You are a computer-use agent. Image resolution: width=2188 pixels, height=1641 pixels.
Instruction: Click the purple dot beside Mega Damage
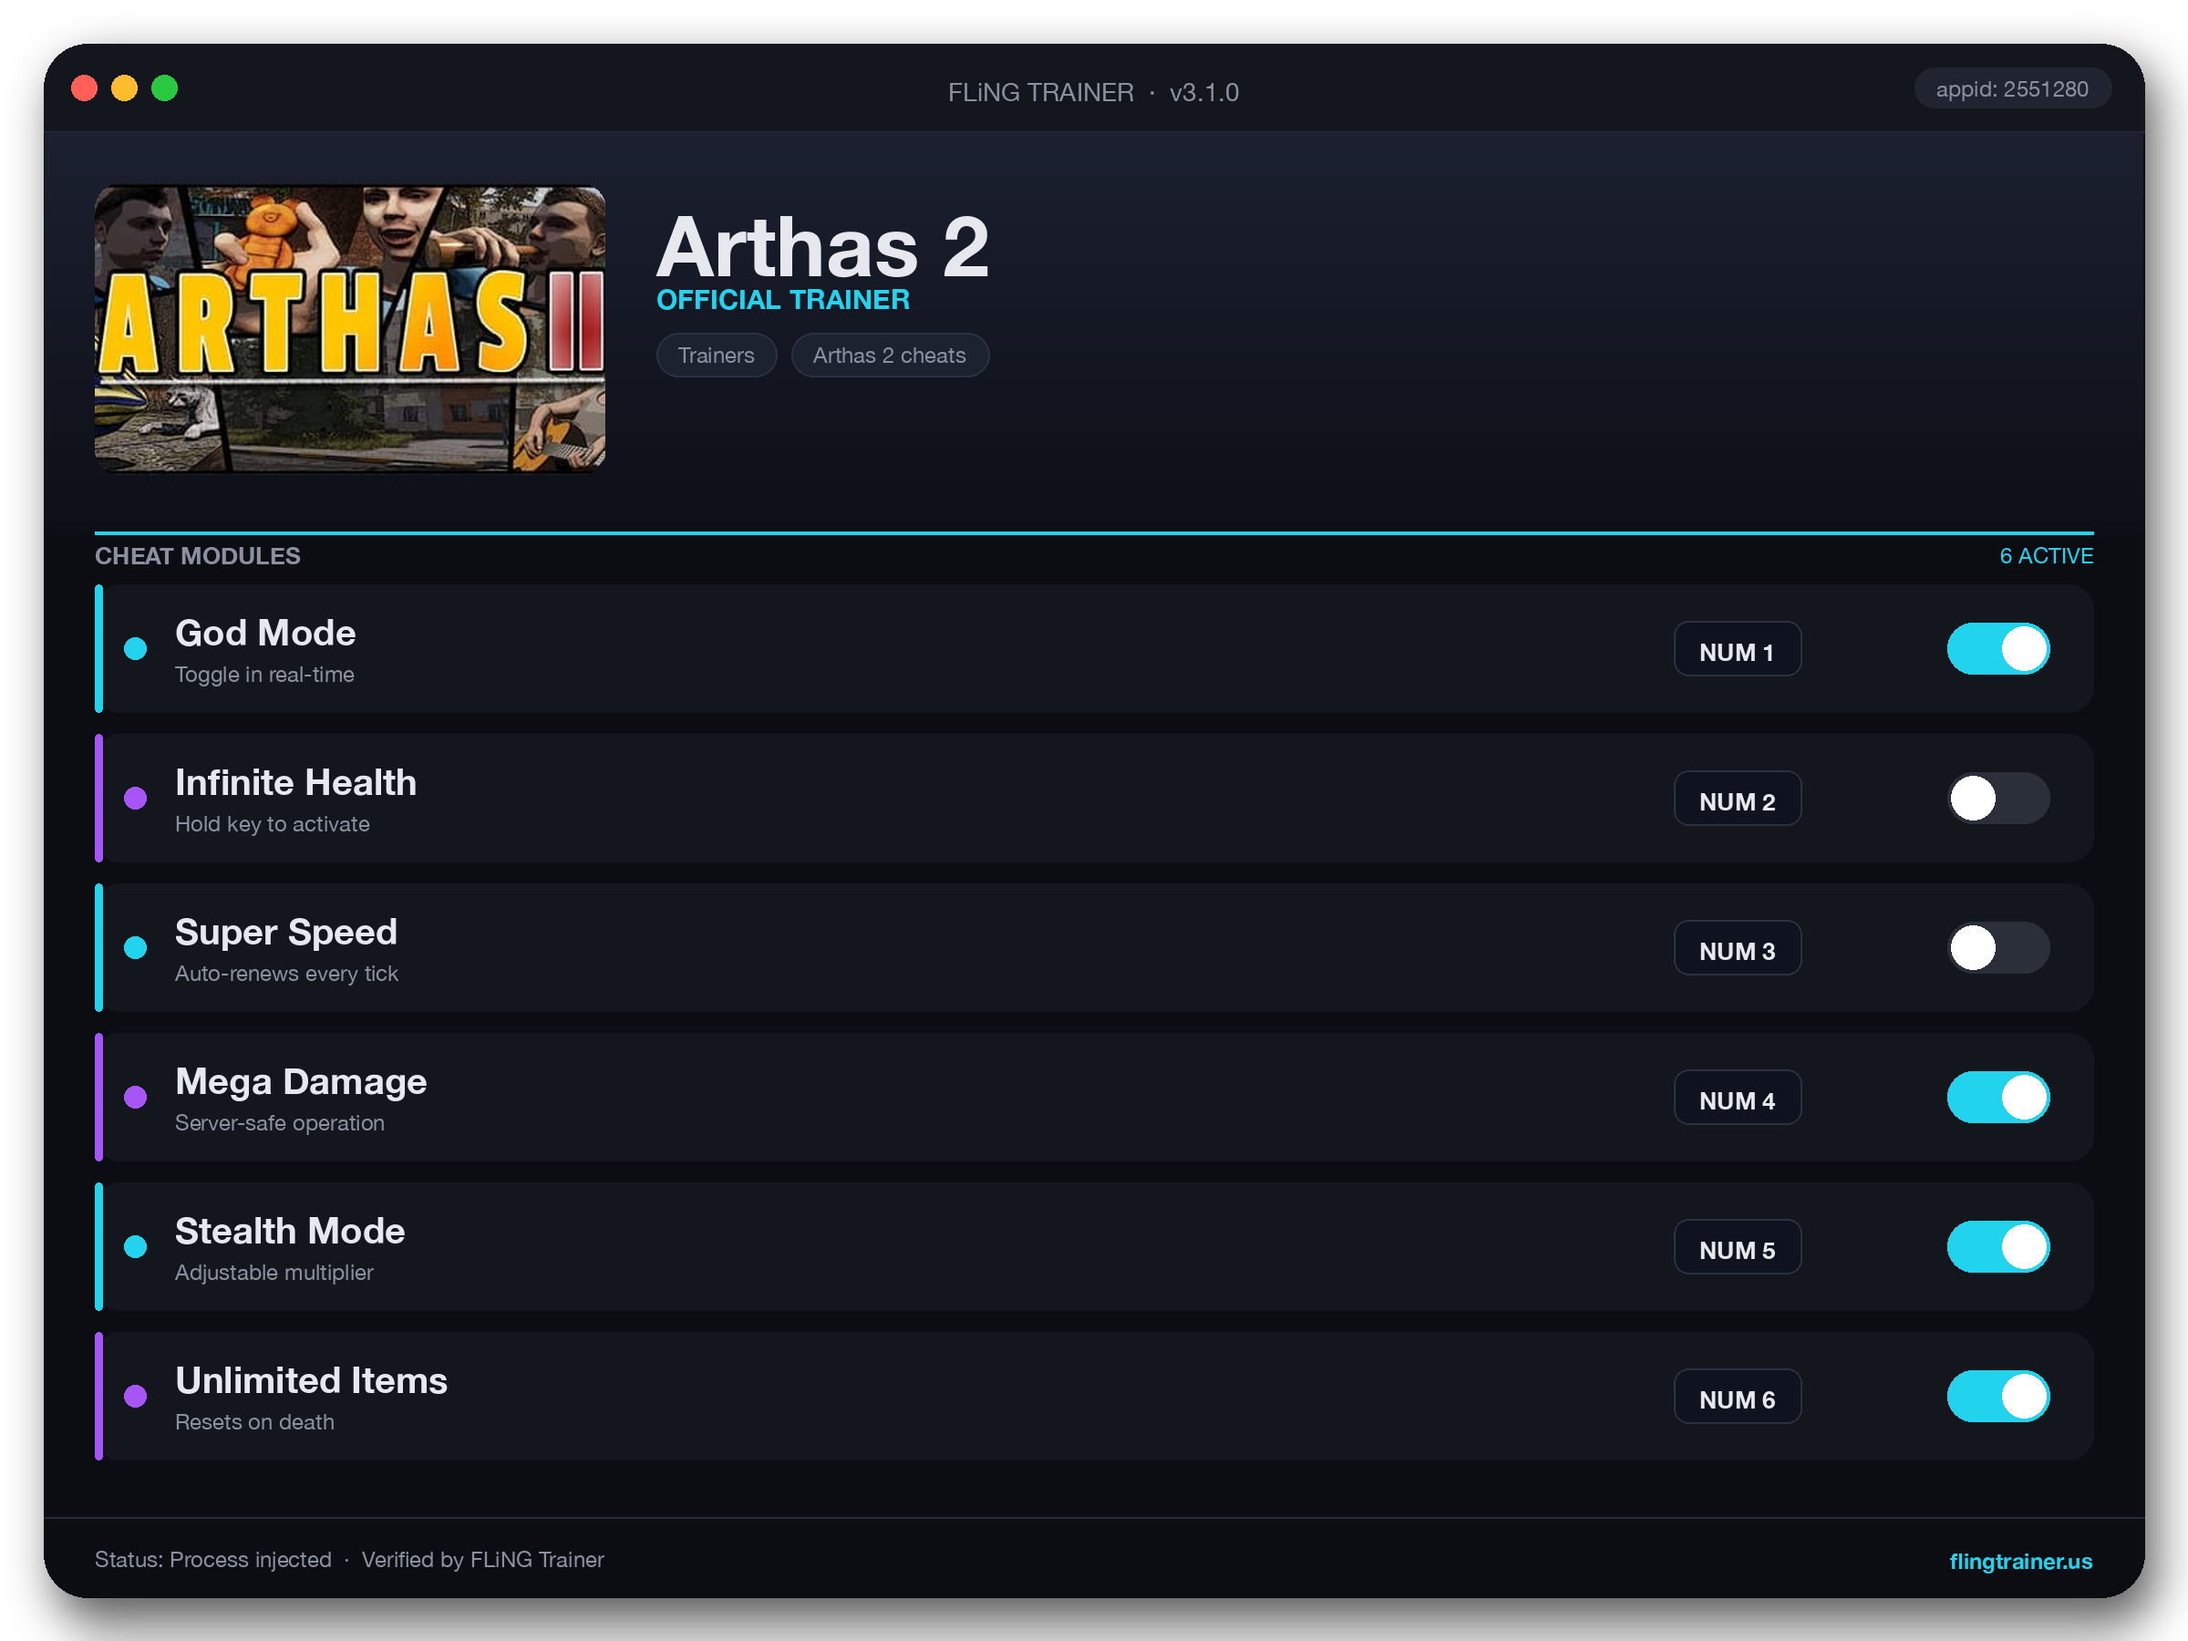point(136,1097)
